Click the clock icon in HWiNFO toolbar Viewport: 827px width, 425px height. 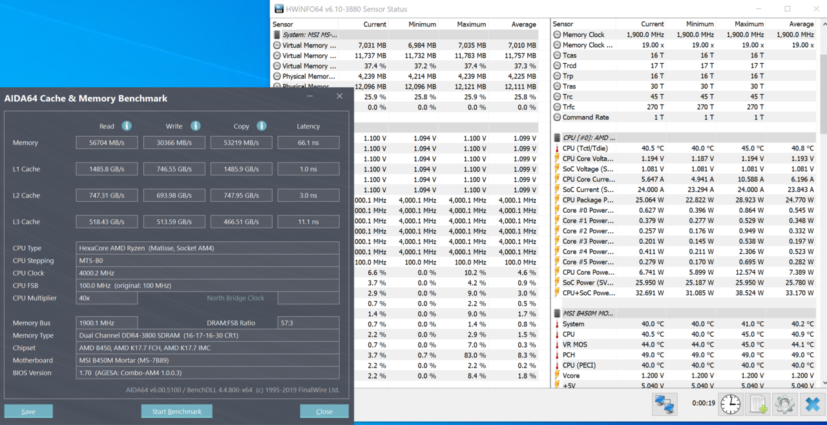731,404
